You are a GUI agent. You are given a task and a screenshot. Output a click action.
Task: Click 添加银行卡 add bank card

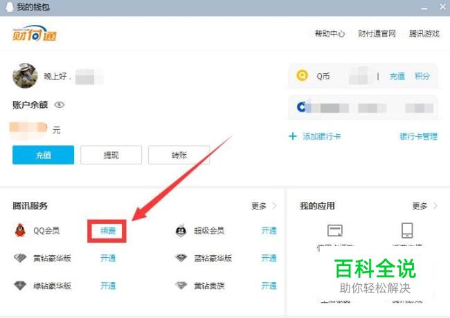[x=322, y=136]
